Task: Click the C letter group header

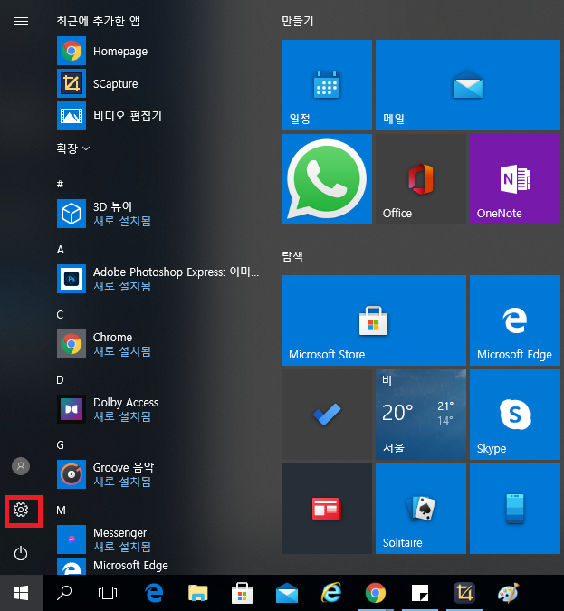Action: (60, 314)
